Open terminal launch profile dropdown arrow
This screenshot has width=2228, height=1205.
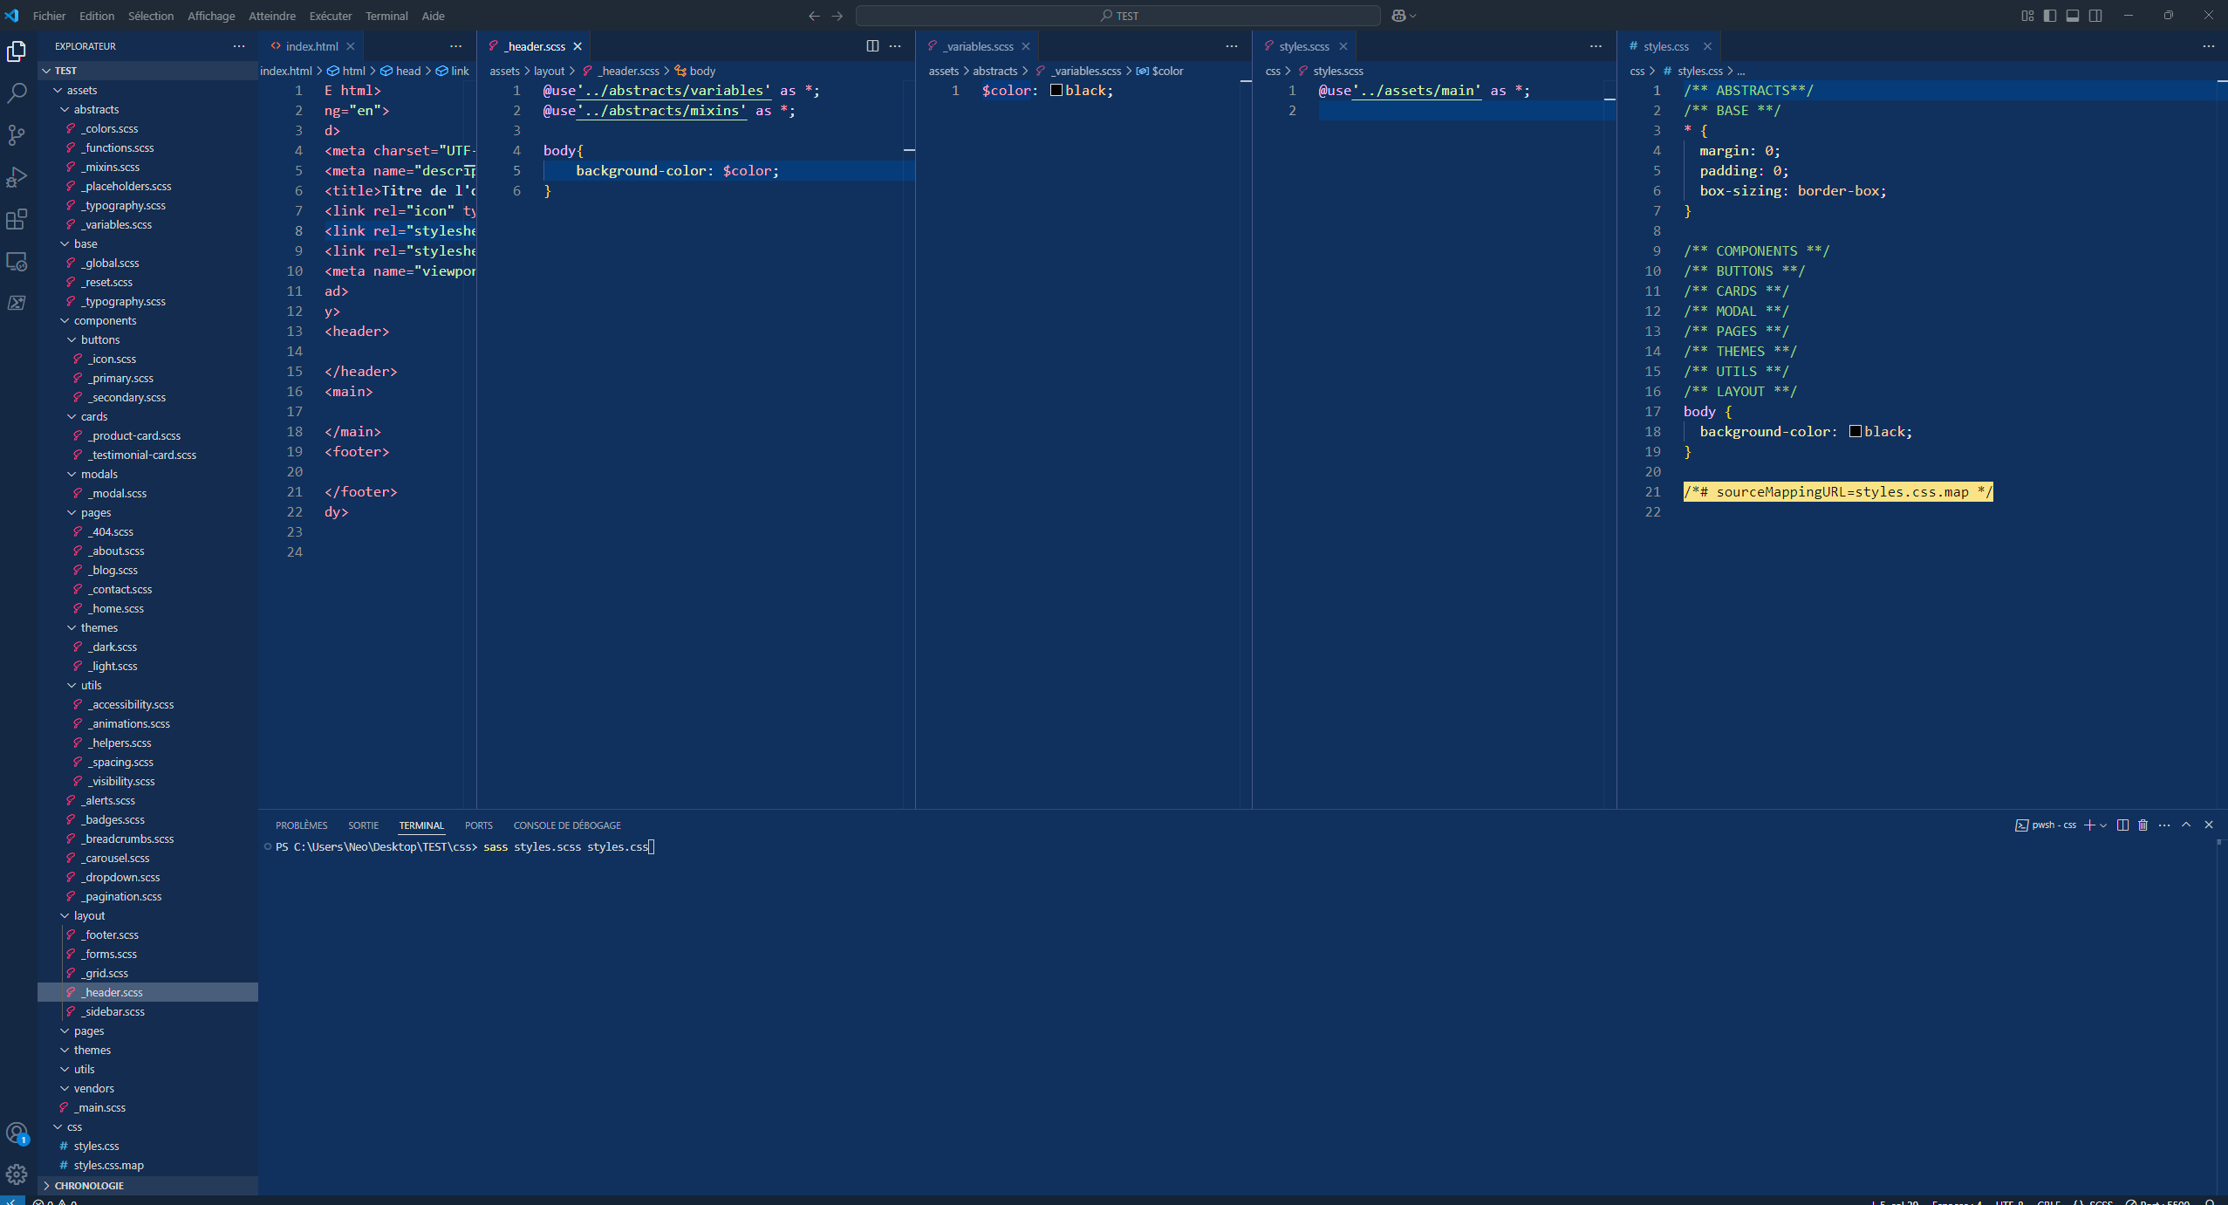point(2103,825)
